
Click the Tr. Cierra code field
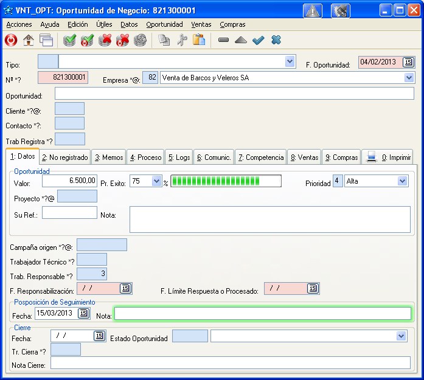66,350
